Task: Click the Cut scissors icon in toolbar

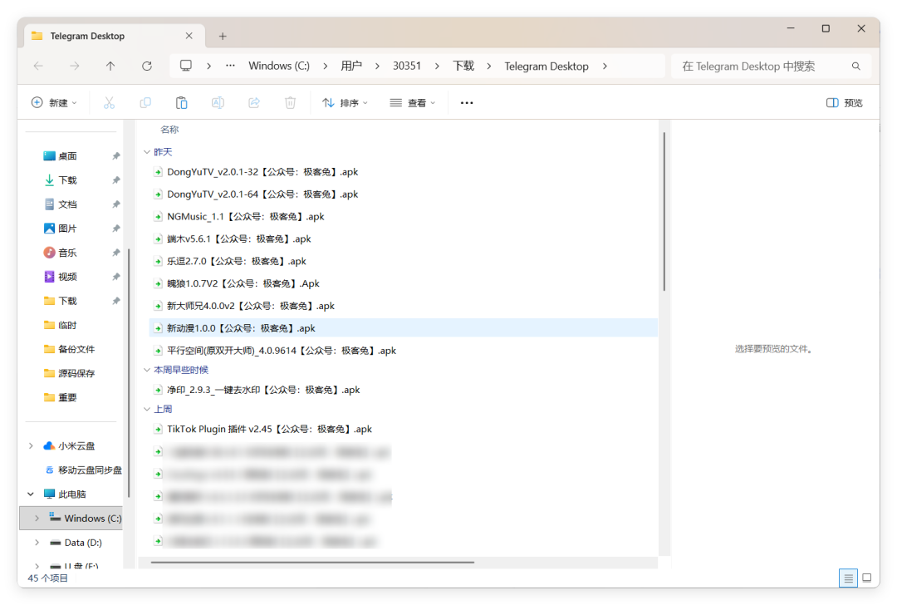Action: (109, 103)
